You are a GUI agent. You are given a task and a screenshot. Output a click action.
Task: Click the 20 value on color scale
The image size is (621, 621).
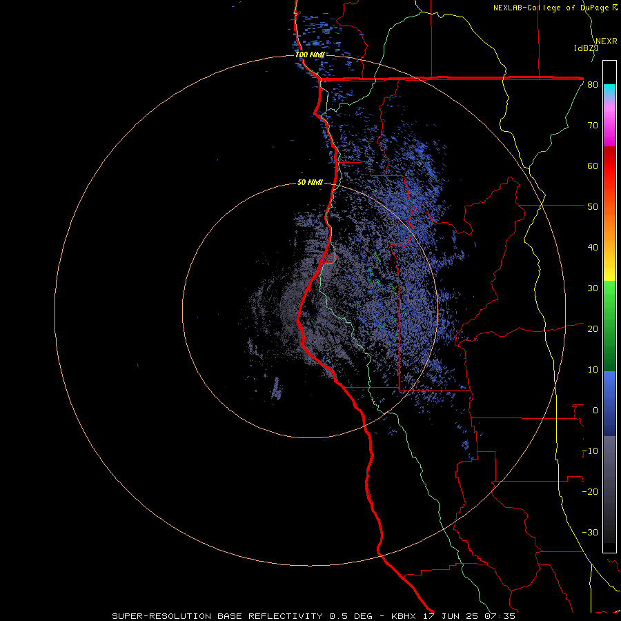(x=593, y=329)
